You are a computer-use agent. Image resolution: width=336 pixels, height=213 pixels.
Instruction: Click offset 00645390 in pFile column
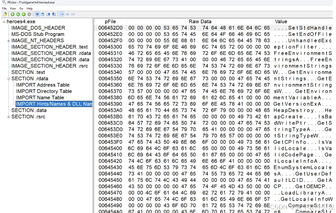pyautogui.click(x=110, y=104)
